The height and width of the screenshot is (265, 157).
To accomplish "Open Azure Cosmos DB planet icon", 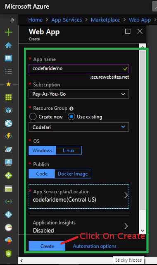I will click(x=8, y=149).
